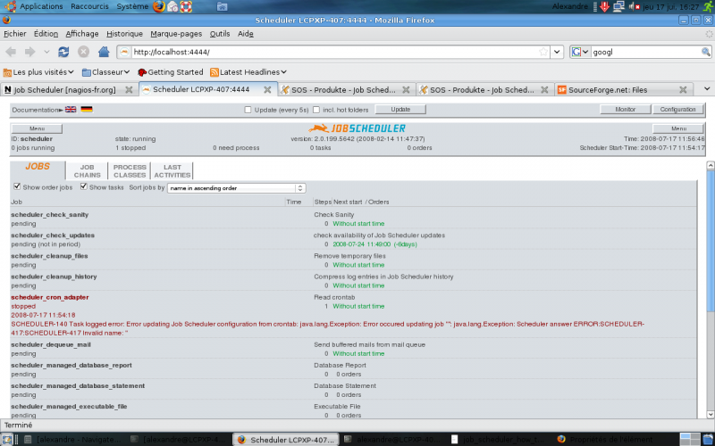Click the network status tray icon
The height and width of the screenshot is (446, 715).
[618, 6]
